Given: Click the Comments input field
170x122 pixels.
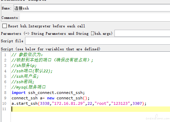Looking at the screenshot, I should (95, 17).
